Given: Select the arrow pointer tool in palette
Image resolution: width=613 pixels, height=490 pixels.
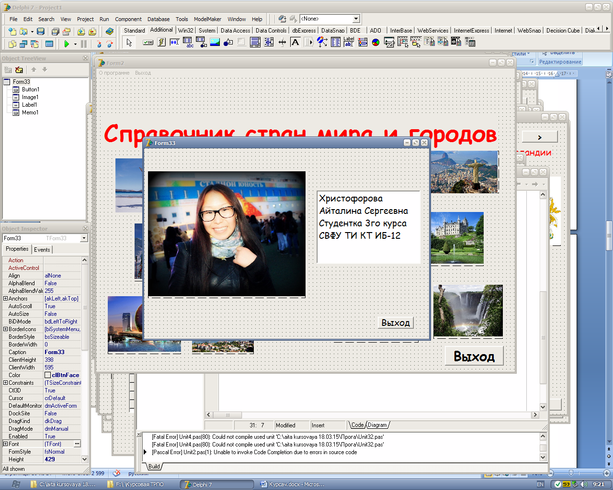Looking at the screenshot, I should pyautogui.click(x=129, y=43).
